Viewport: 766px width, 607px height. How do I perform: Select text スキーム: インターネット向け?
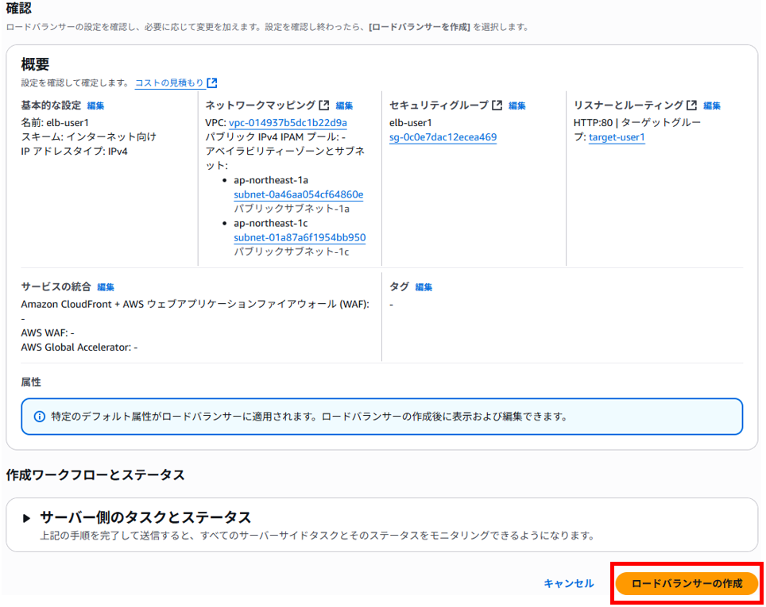[x=88, y=137]
